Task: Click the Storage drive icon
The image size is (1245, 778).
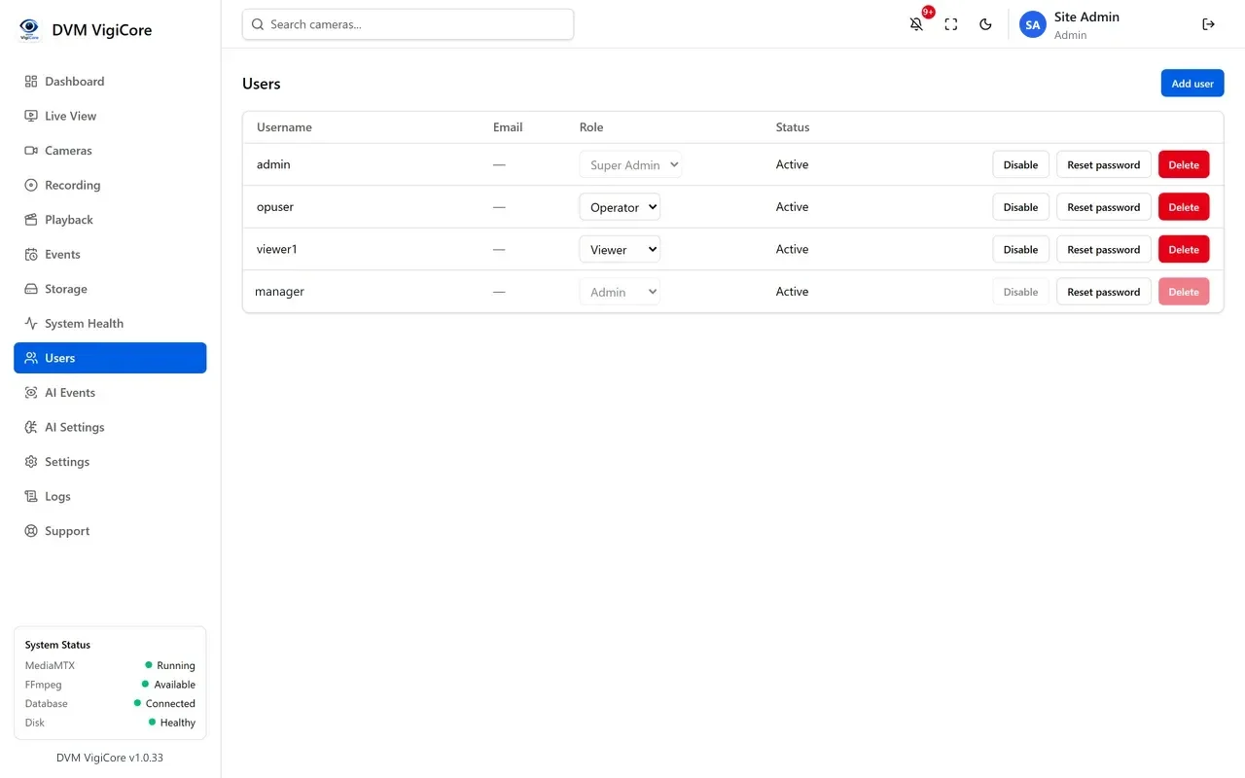Action: (x=31, y=289)
